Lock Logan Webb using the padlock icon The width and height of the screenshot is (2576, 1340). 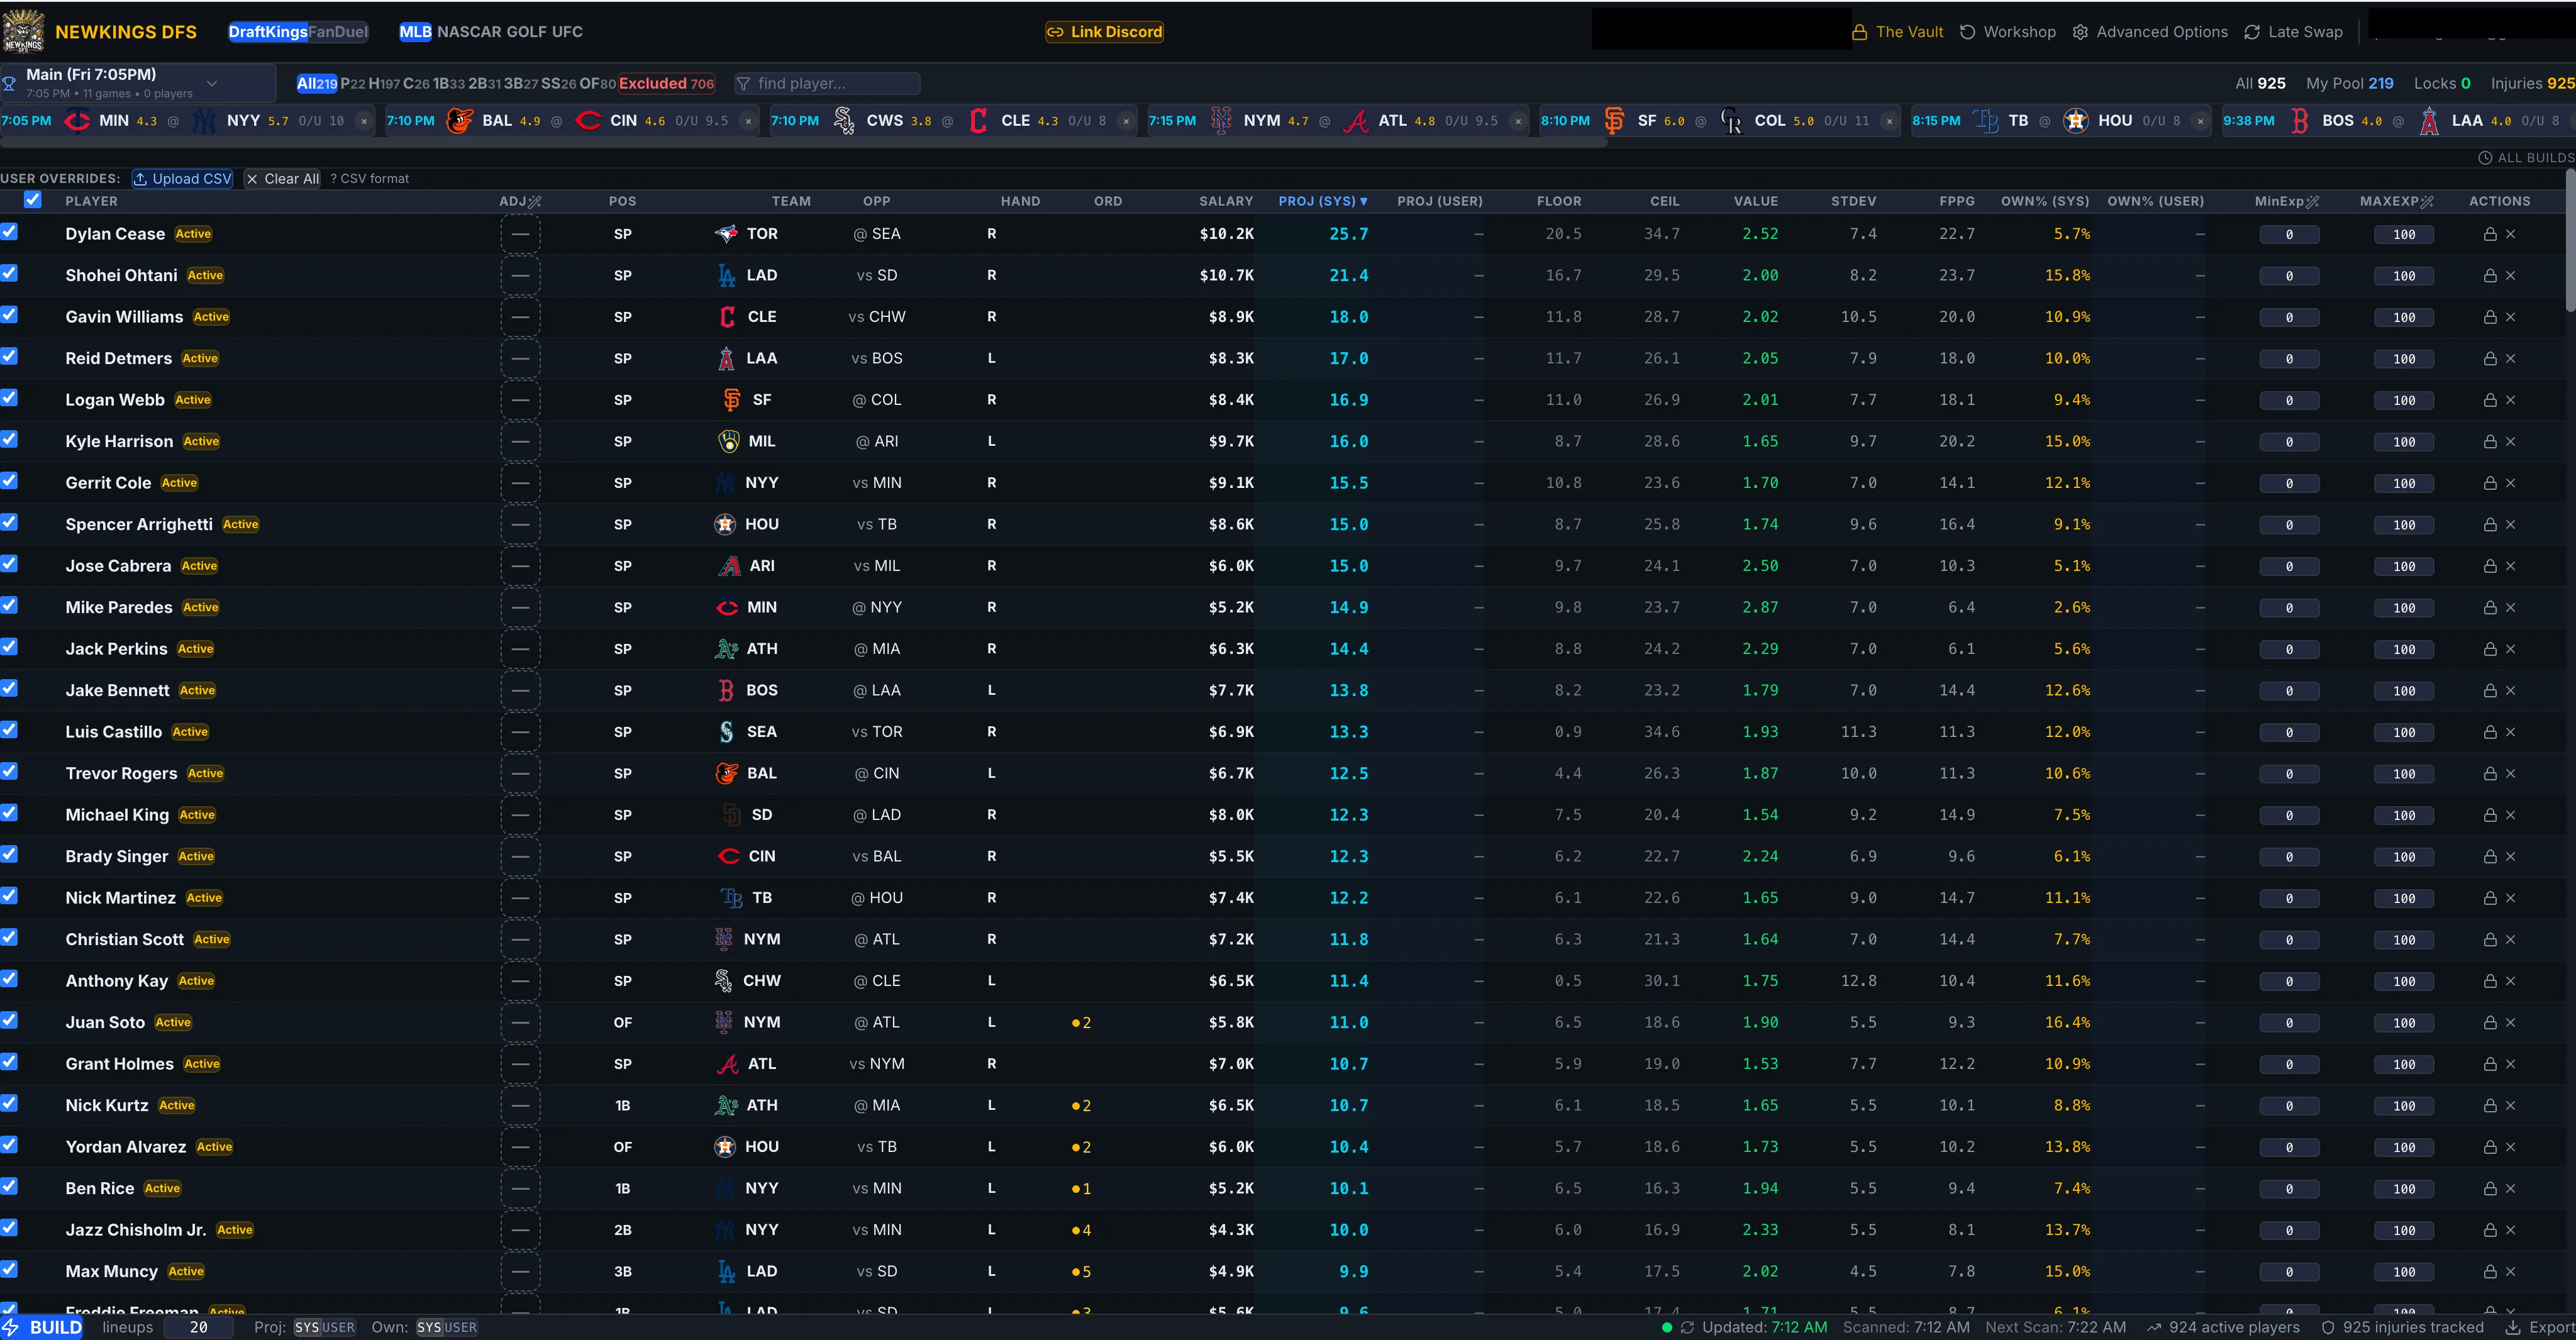(x=2490, y=400)
